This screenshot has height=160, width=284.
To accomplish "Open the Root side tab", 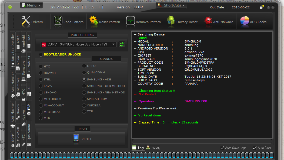I will click(29, 42).
